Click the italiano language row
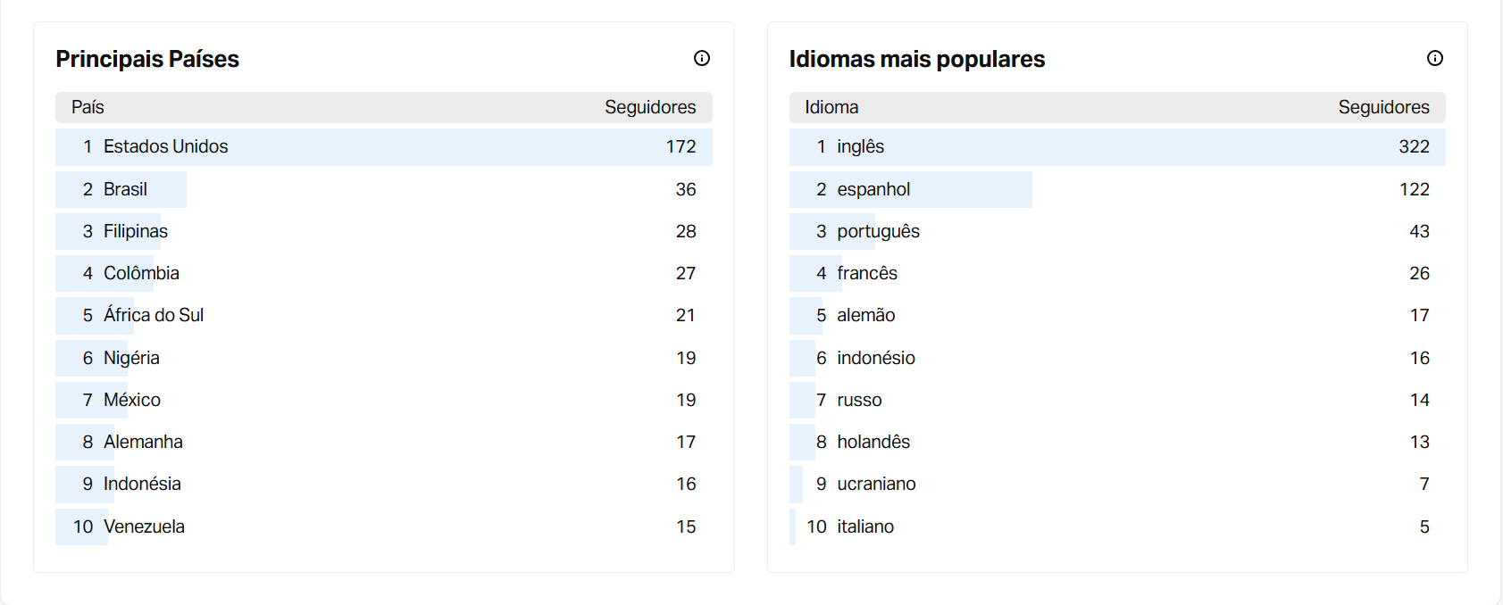Screen dimensions: 1503x605 coord(1117,526)
